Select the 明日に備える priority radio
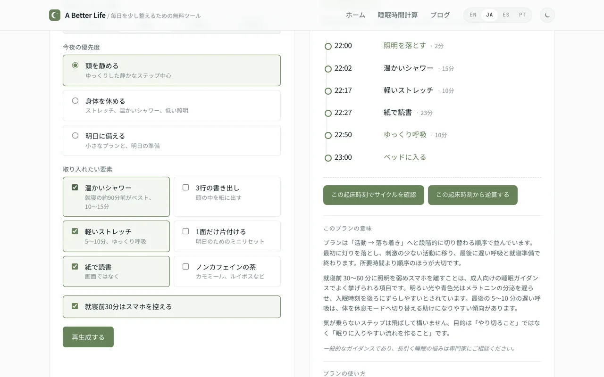604x377 pixels. (75, 135)
